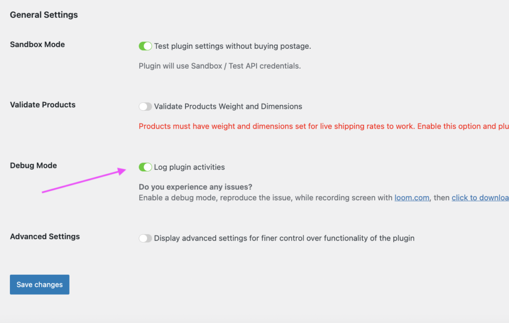The height and width of the screenshot is (323, 509).
Task: Click the 'Display advanced settings' option label
Action: (284, 238)
